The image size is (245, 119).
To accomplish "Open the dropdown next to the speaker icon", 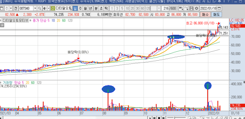I will click(48, 8).
